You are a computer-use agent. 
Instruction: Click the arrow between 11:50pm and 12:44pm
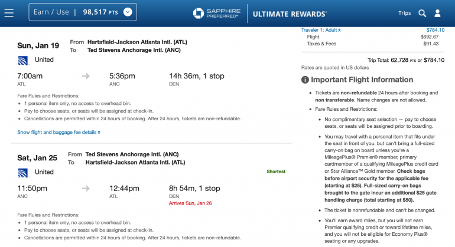pos(86,188)
